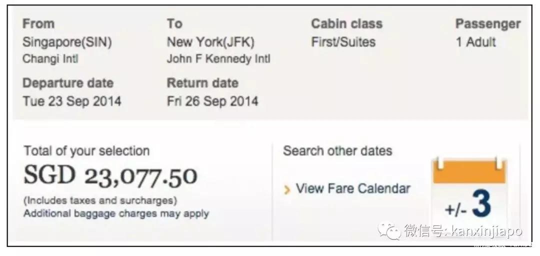Click departure date Tue 23 Sep 2014
Image resolution: width=540 pixels, height=256 pixels.
point(71,101)
